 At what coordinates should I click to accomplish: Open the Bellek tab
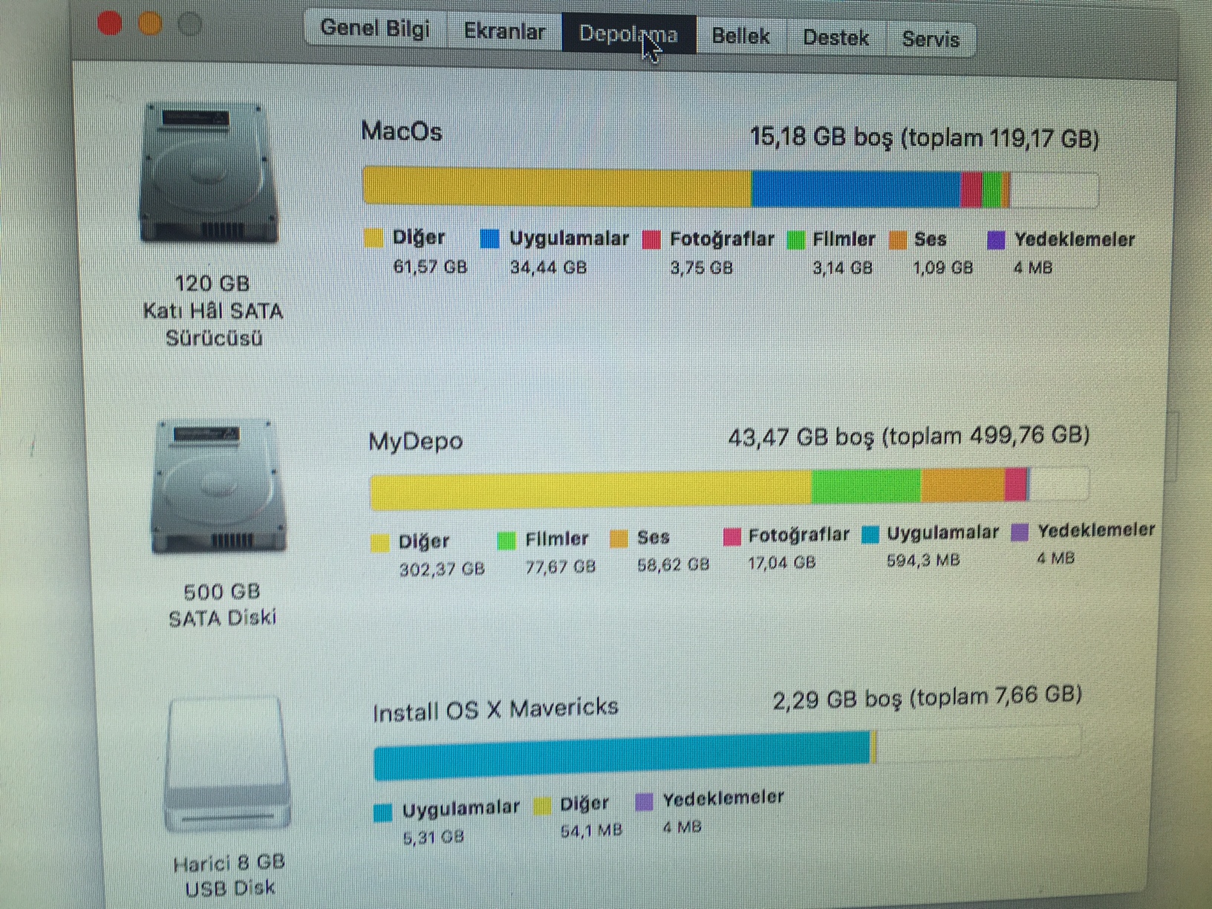pos(740,36)
